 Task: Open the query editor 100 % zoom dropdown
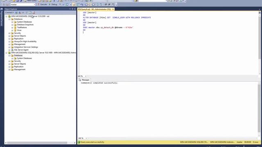(86, 76)
